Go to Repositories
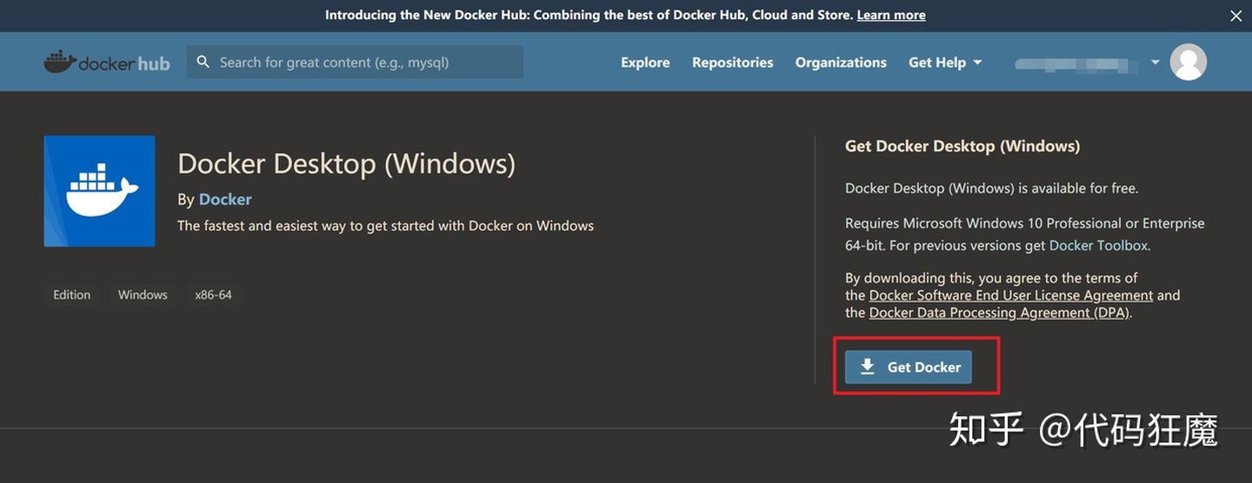 point(732,63)
